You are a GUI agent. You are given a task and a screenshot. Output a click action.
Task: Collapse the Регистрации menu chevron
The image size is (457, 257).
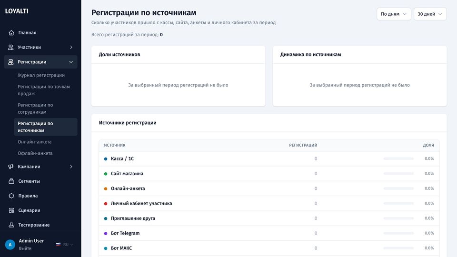[71, 62]
